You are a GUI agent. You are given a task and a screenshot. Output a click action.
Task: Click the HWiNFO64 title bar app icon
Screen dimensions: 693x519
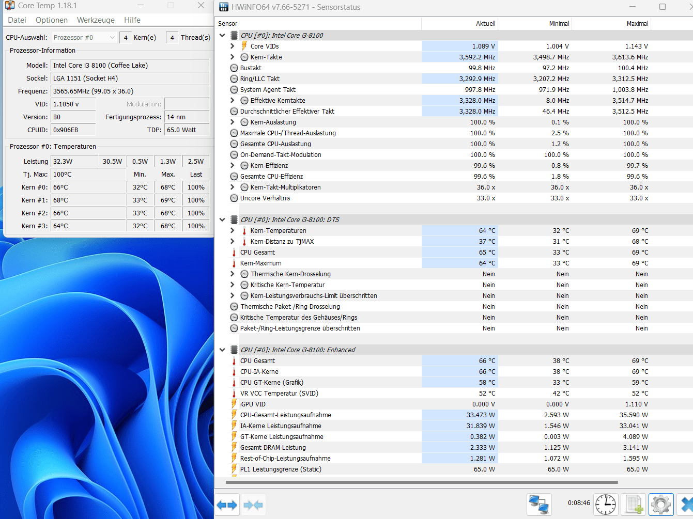click(x=223, y=7)
